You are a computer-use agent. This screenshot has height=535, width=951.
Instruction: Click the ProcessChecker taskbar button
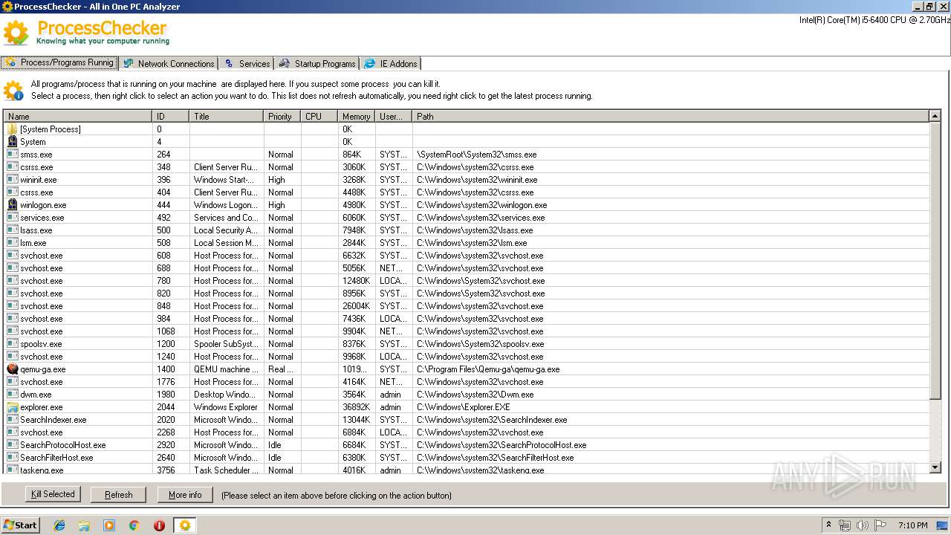184,525
